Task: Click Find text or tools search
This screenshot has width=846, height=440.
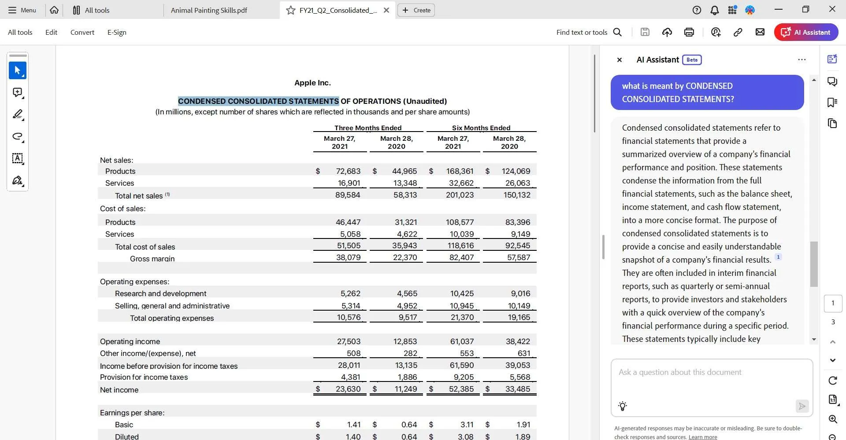Action: pyautogui.click(x=589, y=32)
